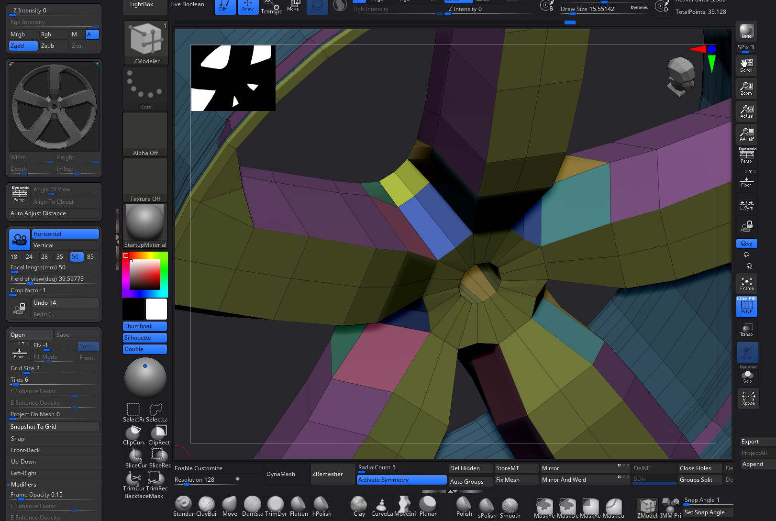Toggle PolyF line fill display
Viewport: 776px width, 521px height.
pos(746,306)
